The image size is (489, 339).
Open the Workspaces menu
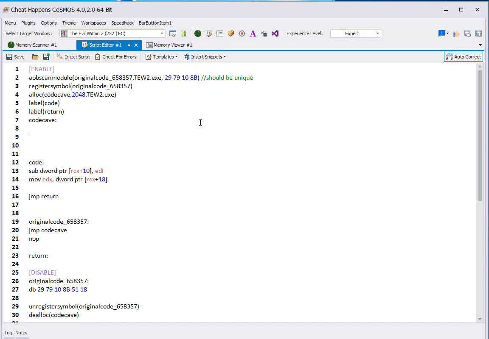(x=93, y=23)
